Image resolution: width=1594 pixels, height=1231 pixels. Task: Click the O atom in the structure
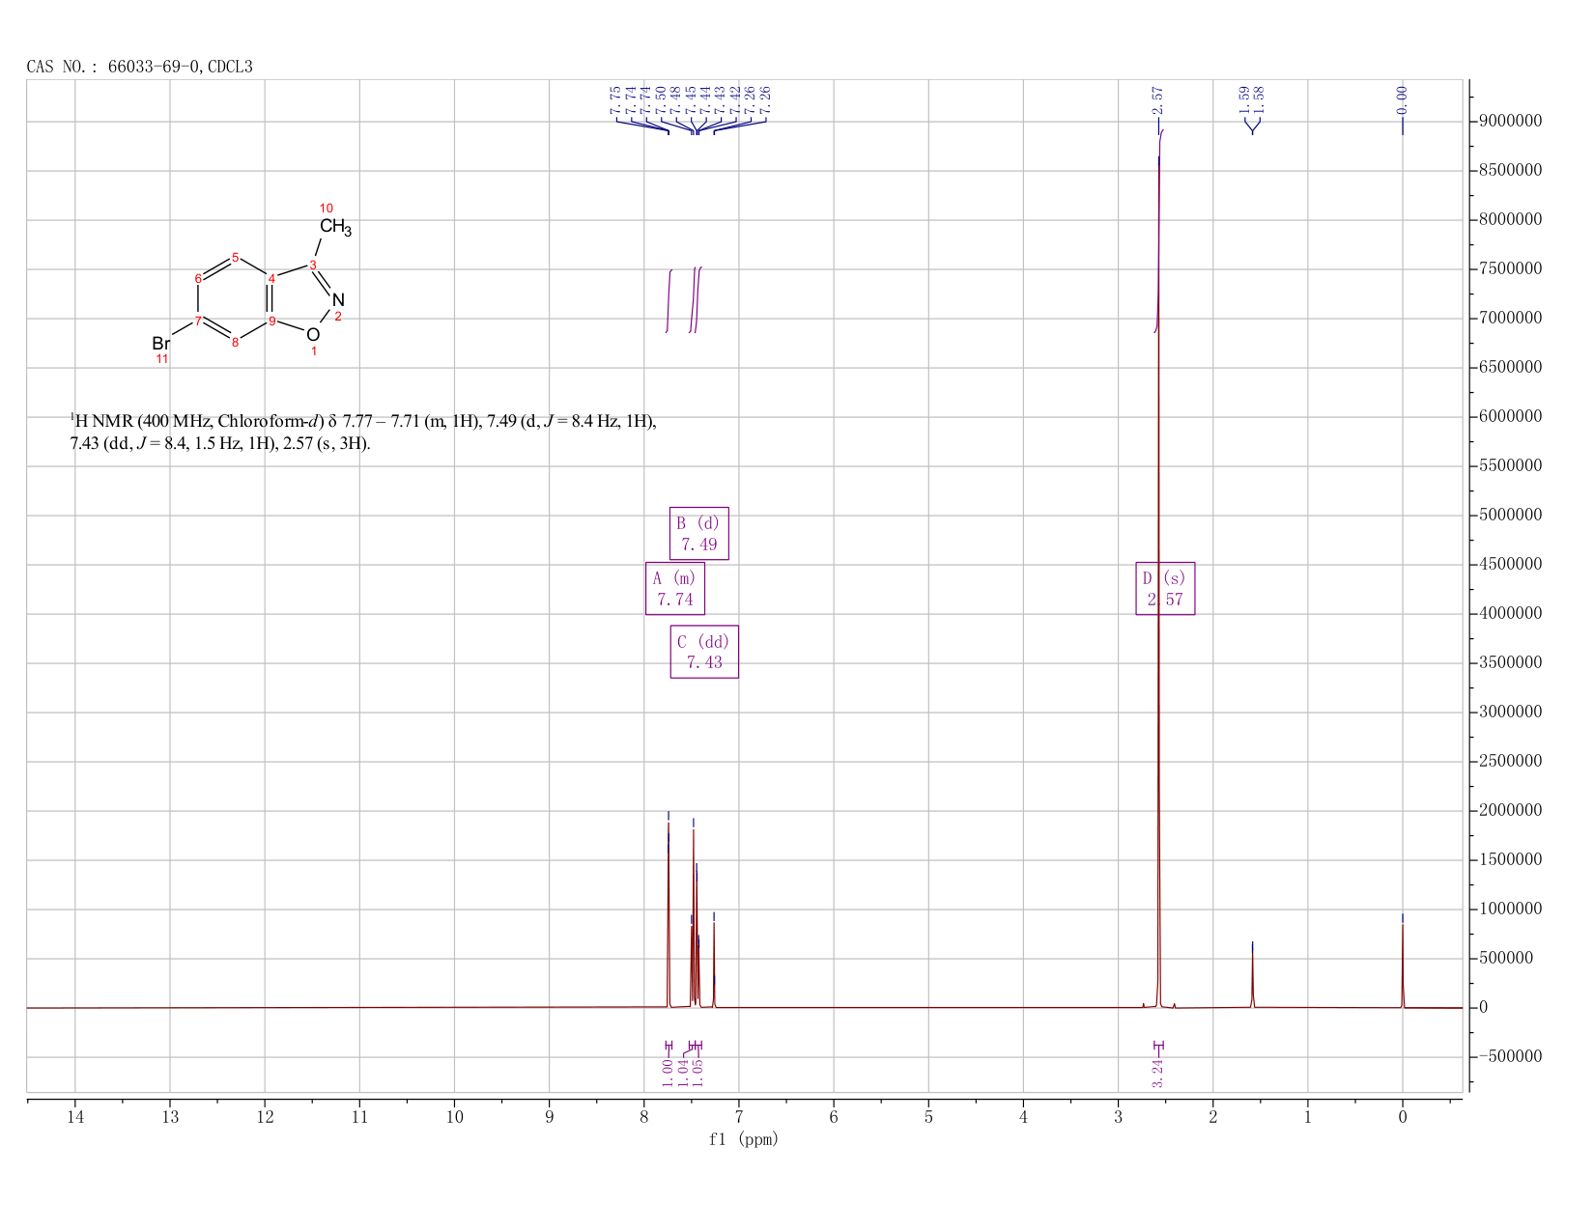(x=313, y=335)
